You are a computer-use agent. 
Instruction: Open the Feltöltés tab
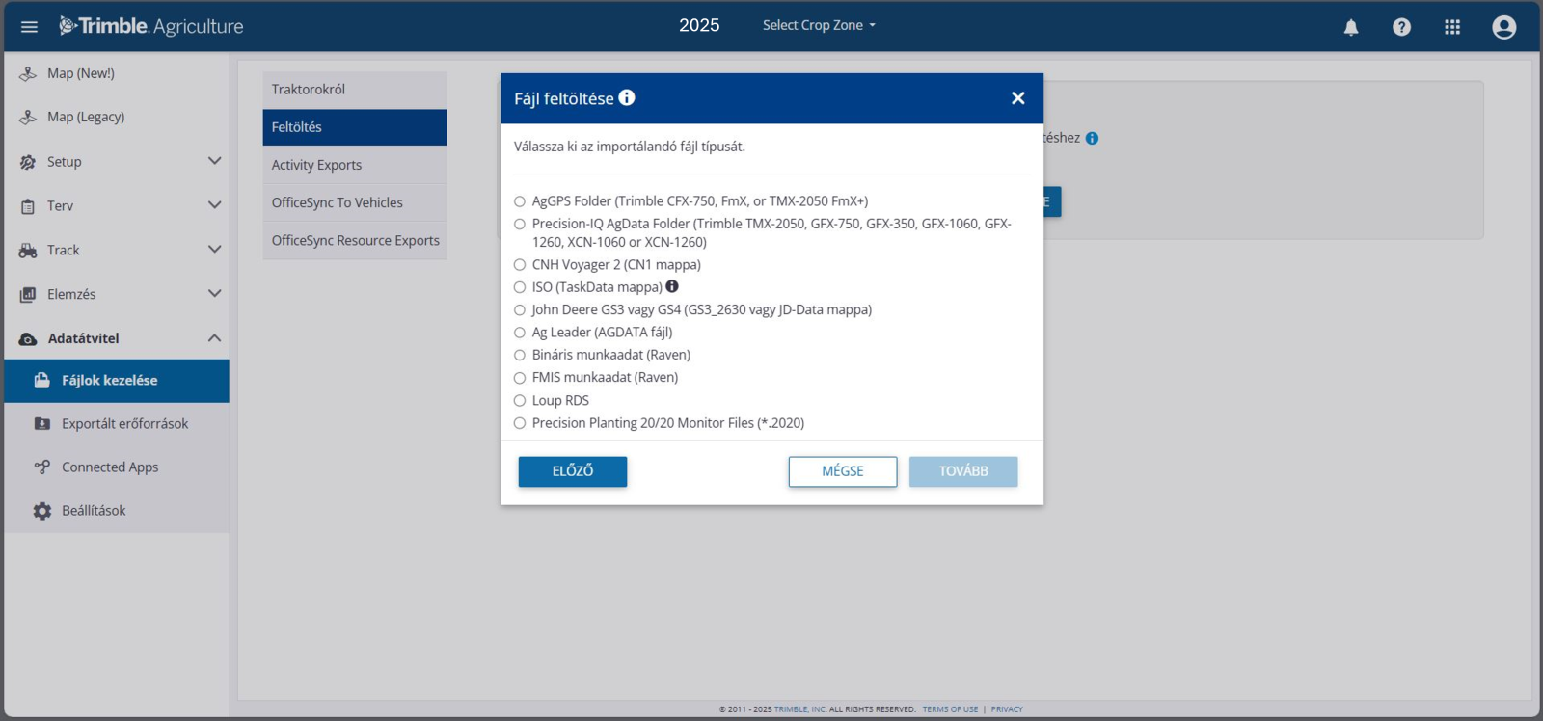(x=355, y=127)
